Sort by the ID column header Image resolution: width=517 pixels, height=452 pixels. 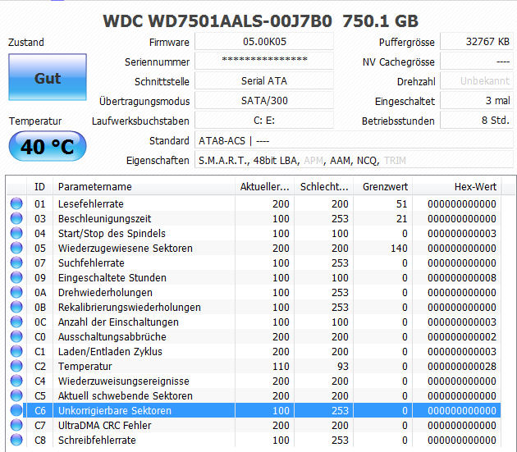[x=39, y=186]
